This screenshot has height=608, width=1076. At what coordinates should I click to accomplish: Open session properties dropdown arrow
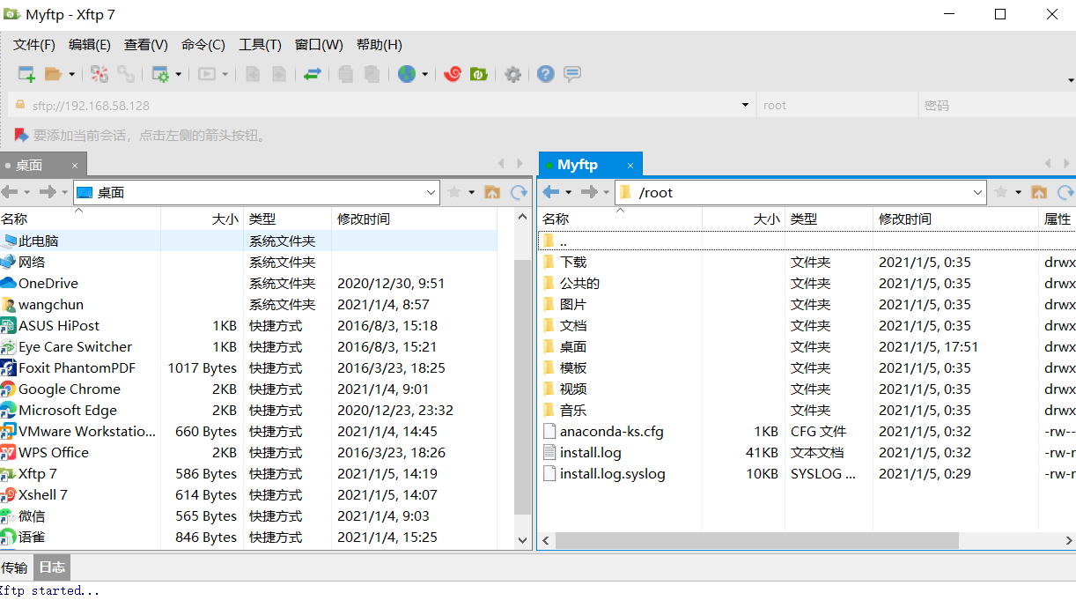click(178, 75)
